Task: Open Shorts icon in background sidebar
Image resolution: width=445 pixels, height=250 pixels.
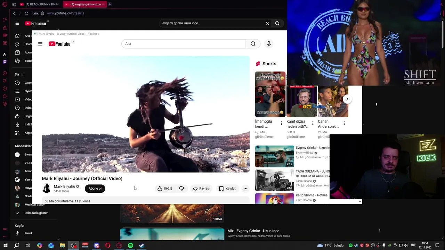Action: tap(17, 44)
